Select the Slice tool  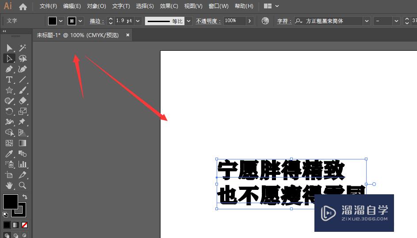pyautogui.click(x=23, y=175)
